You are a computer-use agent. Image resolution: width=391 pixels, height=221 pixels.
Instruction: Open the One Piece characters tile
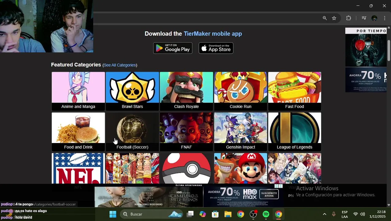tap(132, 168)
